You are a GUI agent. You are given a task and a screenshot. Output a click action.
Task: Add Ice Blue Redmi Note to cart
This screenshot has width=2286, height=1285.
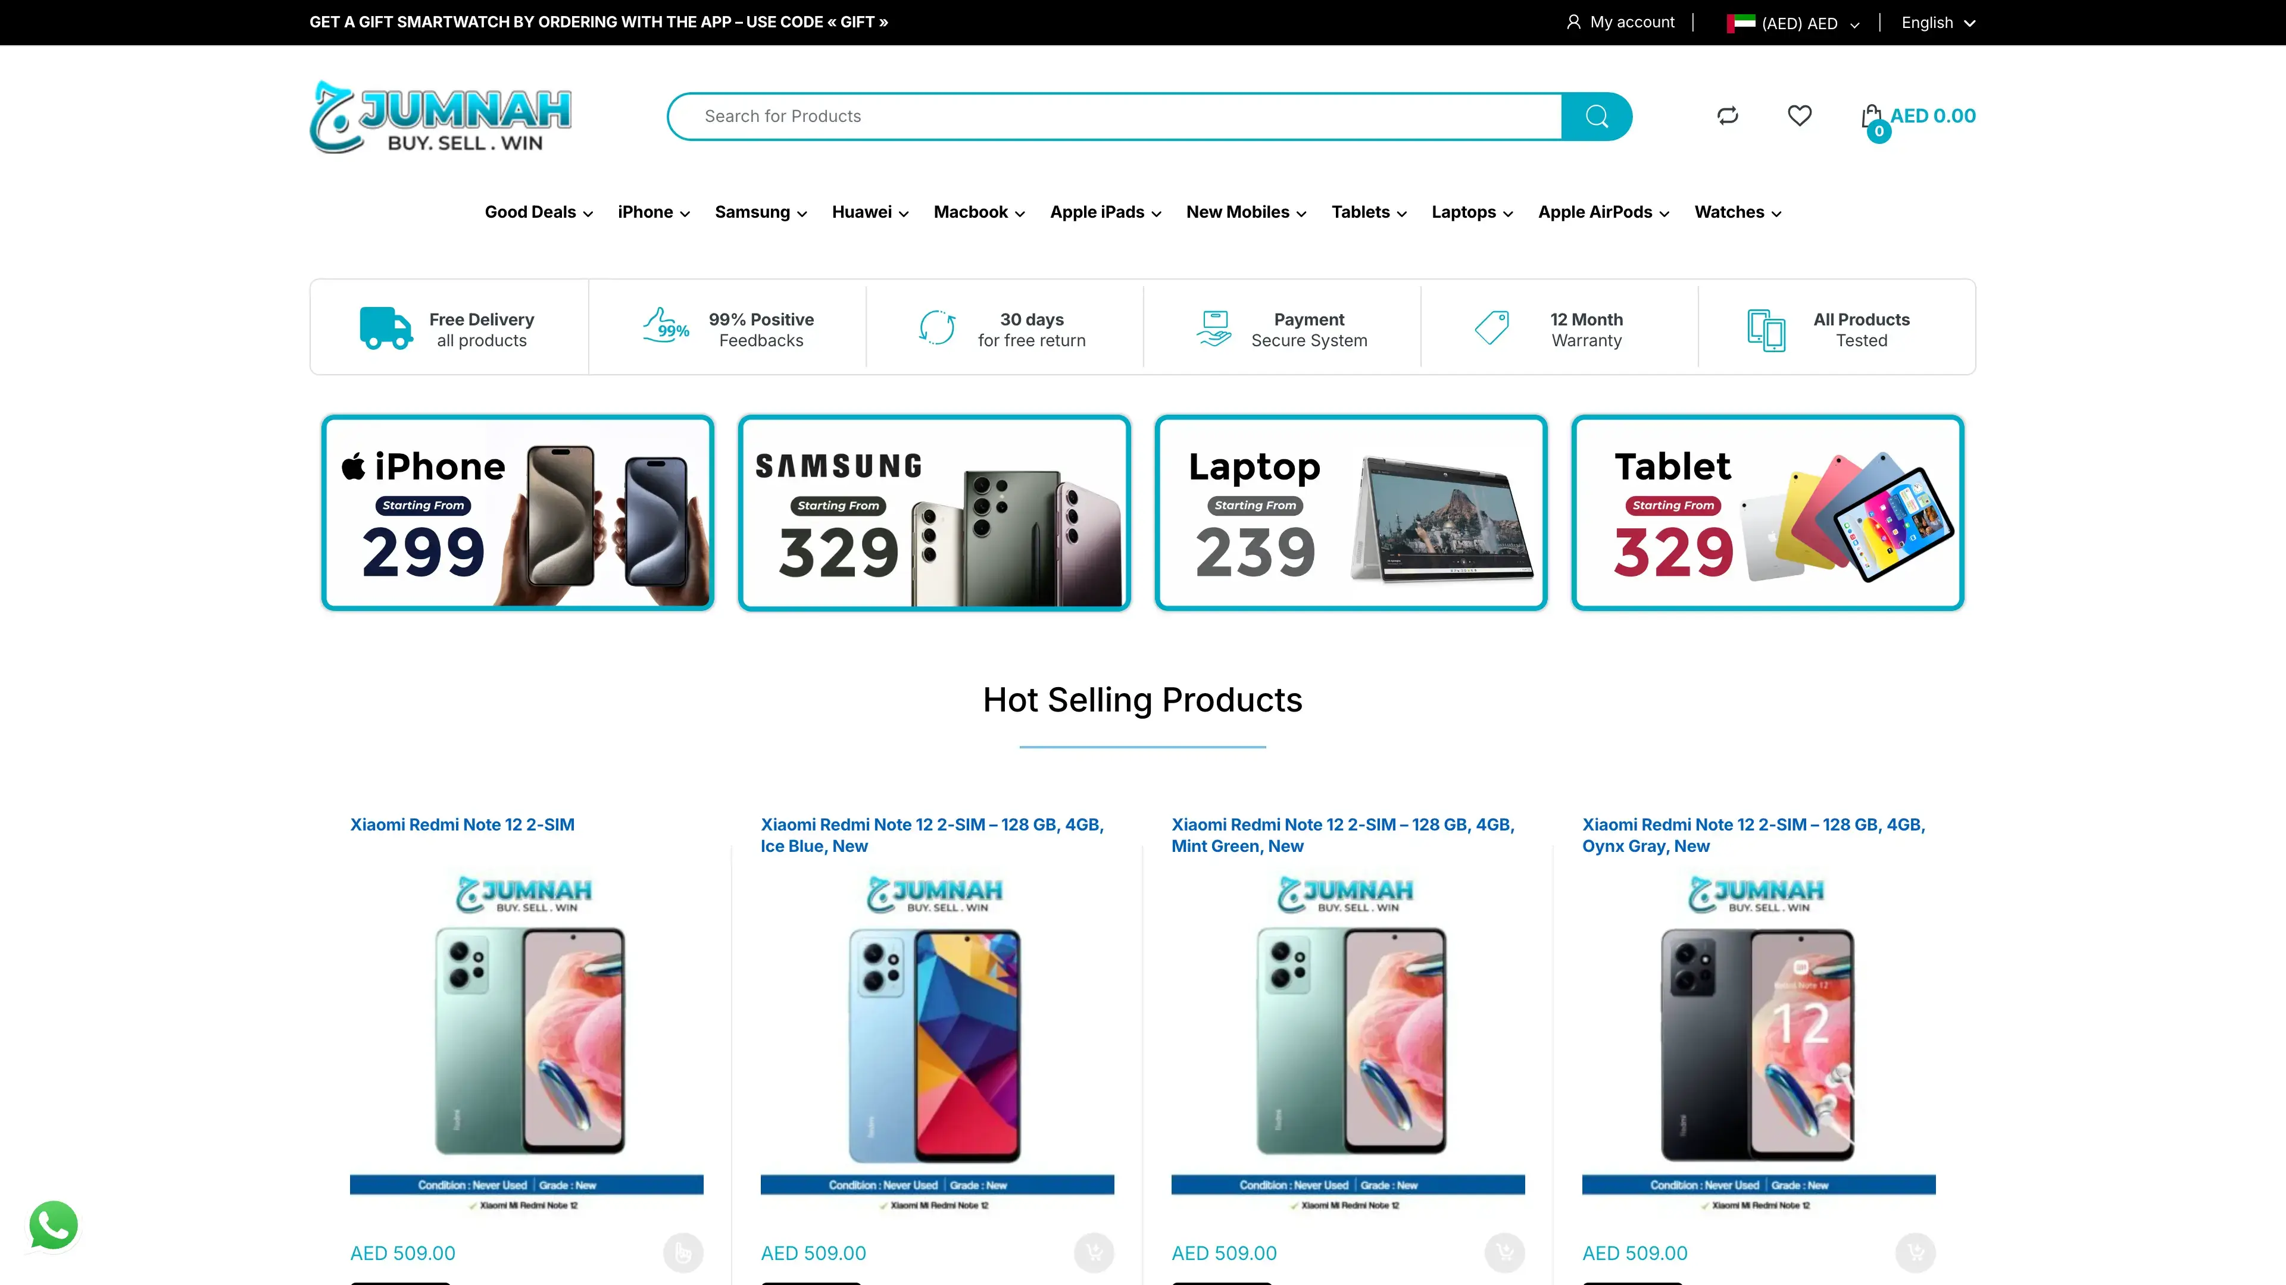[x=1094, y=1252]
